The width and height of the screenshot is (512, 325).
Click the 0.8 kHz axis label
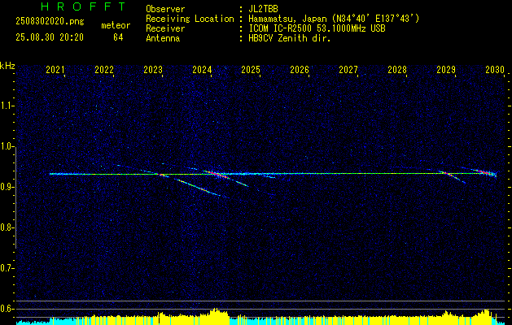pos(7,227)
